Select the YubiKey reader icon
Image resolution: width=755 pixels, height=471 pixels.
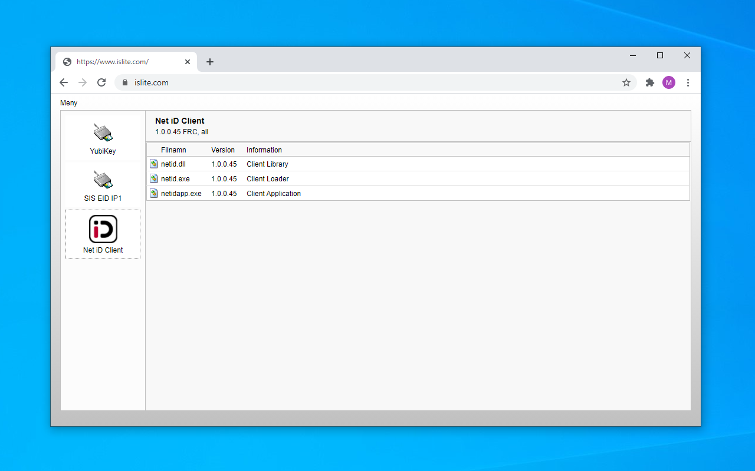tap(102, 133)
